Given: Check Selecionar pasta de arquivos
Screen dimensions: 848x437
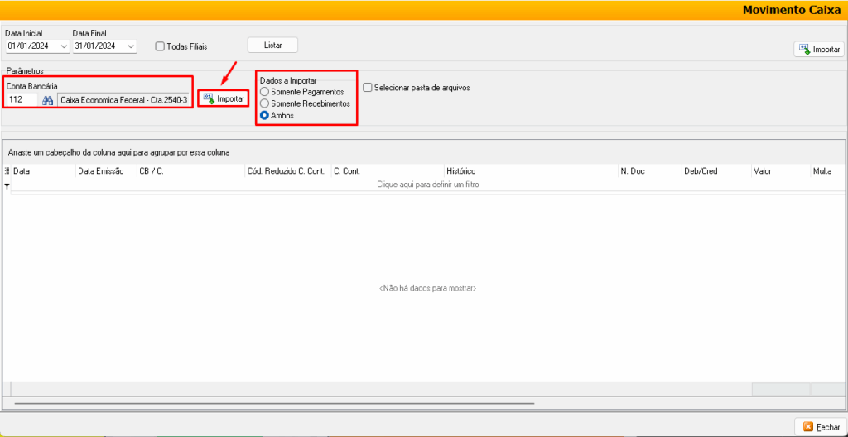Looking at the screenshot, I should click(x=368, y=88).
